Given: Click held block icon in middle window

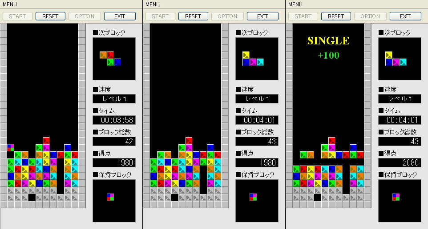Looking at the screenshot, I should (253, 197).
